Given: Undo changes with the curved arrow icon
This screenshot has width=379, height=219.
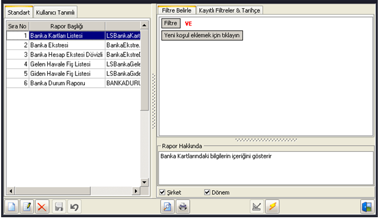Looking at the screenshot, I should 74,207.
